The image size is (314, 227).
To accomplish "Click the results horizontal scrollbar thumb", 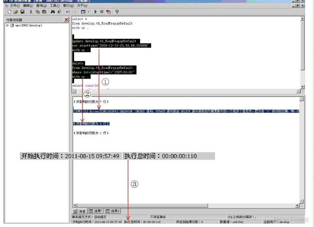I will point(143,205).
